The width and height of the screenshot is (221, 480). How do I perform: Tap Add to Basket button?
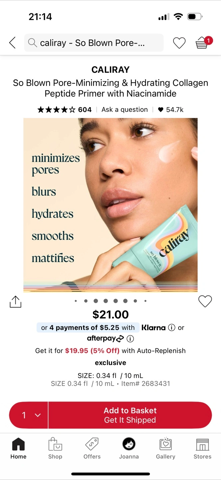tap(130, 415)
